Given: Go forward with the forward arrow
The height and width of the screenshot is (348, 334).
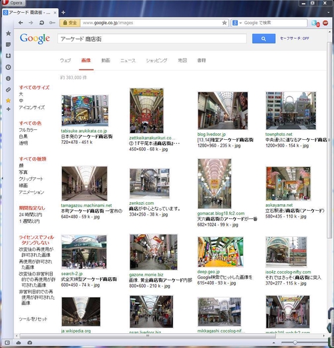Looking at the screenshot, I should point(31,23).
